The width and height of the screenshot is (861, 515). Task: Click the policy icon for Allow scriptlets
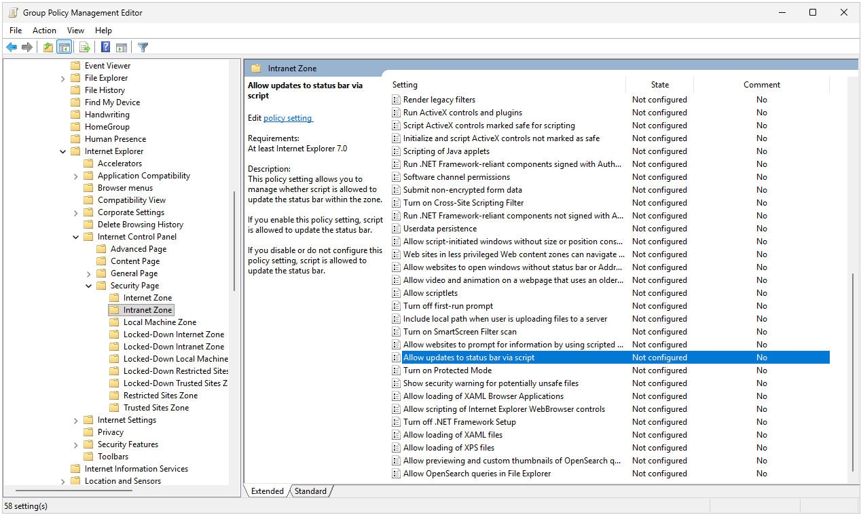pyautogui.click(x=397, y=293)
